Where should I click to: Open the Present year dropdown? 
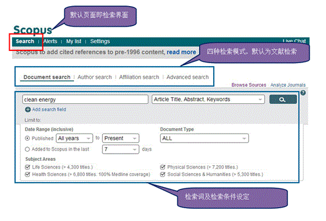click(121, 138)
